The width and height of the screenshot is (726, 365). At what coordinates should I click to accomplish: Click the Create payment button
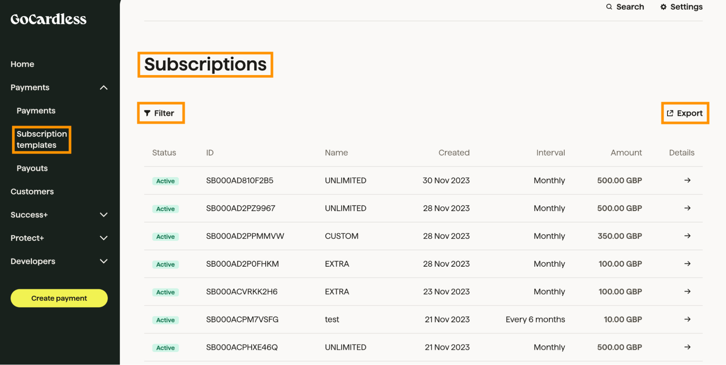(x=59, y=298)
